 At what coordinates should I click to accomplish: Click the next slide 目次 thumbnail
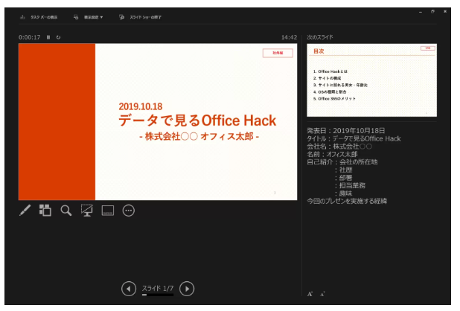click(371, 80)
